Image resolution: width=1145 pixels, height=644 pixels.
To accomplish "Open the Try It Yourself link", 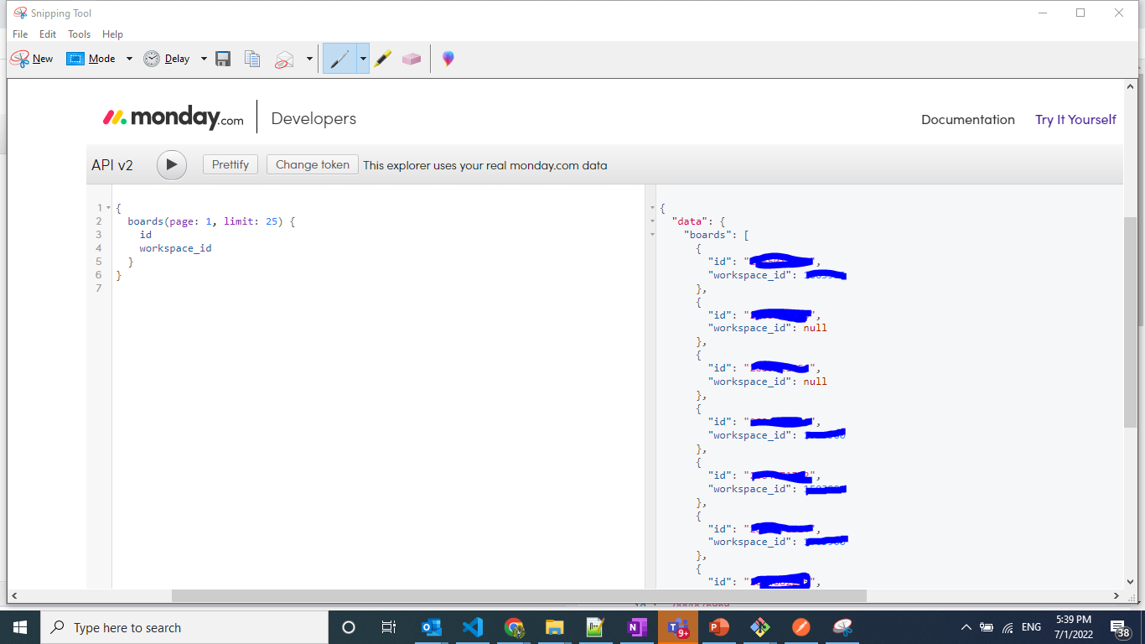I will [1075, 120].
